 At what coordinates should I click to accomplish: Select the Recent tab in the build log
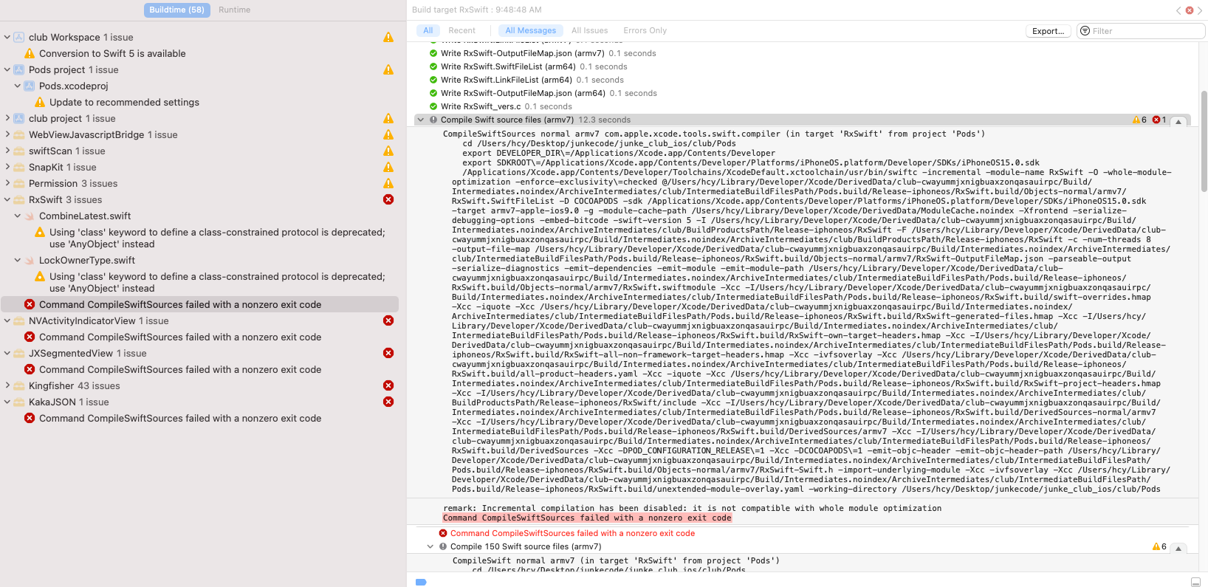tap(461, 30)
